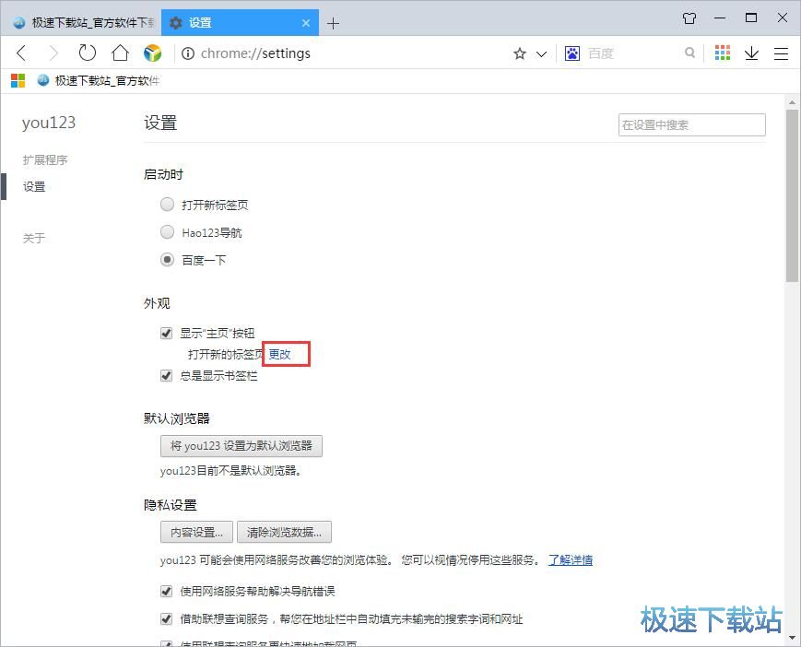Select the 百度一下 radio option

click(x=167, y=260)
